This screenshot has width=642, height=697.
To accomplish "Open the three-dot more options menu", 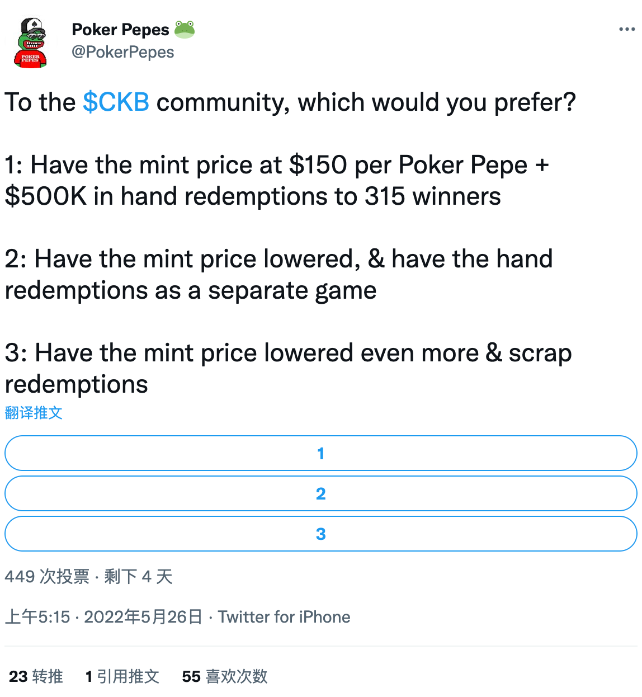I will click(626, 29).
